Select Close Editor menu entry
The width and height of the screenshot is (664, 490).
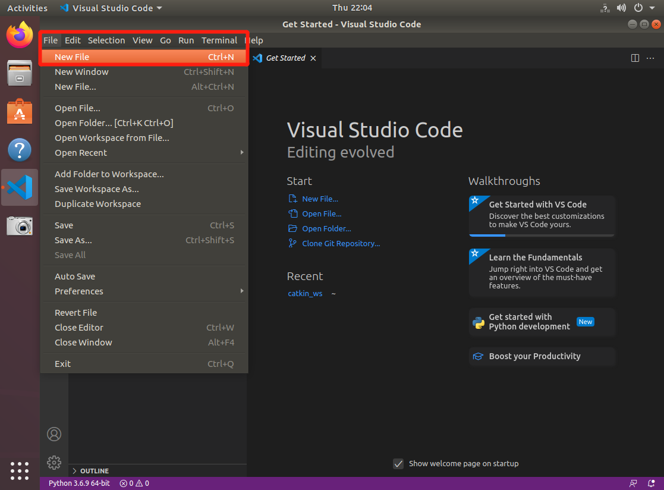(144, 328)
